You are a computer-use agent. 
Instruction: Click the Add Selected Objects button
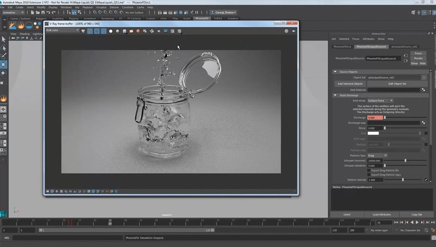pos(350,84)
